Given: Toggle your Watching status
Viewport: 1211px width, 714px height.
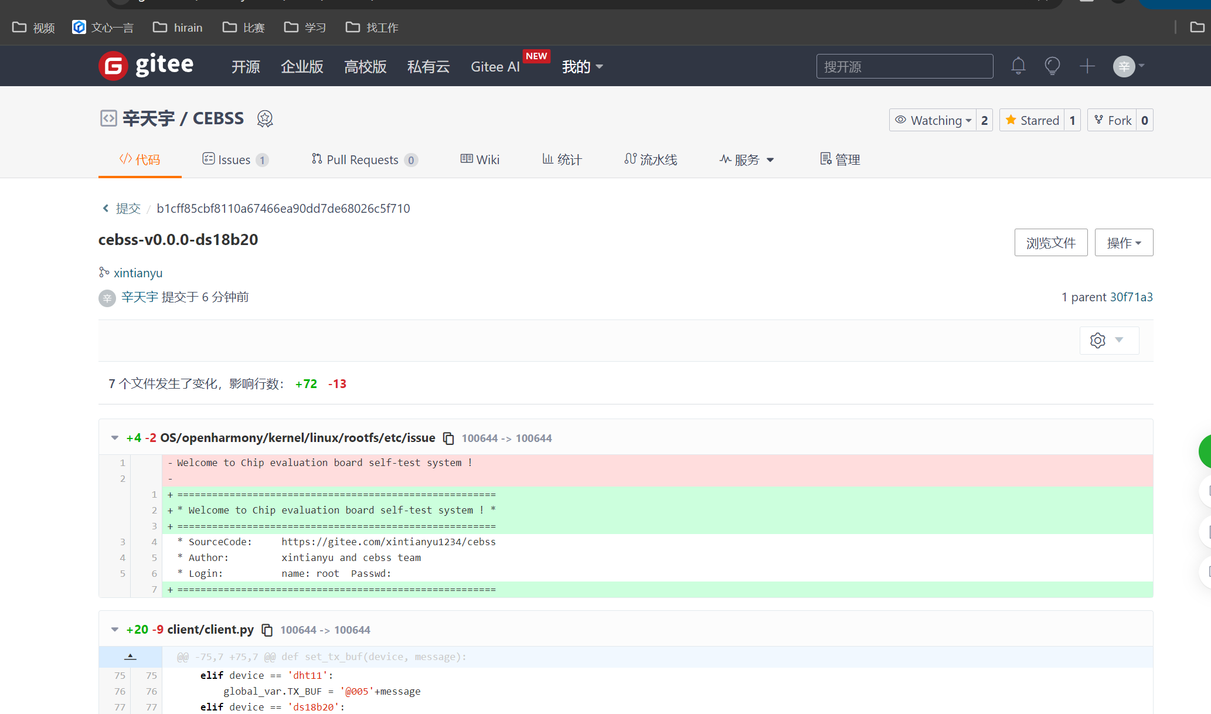Looking at the screenshot, I should click(x=933, y=120).
